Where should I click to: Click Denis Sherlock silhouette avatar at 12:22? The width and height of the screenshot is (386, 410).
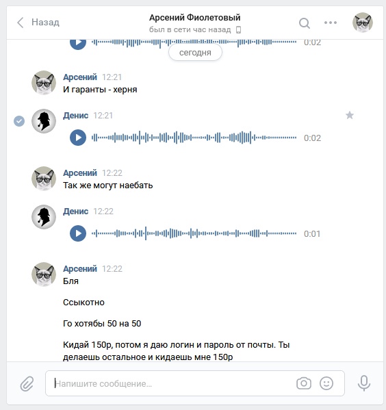44,217
